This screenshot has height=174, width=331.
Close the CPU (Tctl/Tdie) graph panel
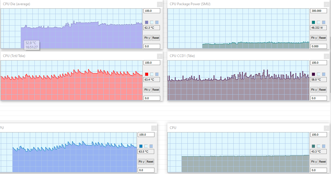coord(160,56)
